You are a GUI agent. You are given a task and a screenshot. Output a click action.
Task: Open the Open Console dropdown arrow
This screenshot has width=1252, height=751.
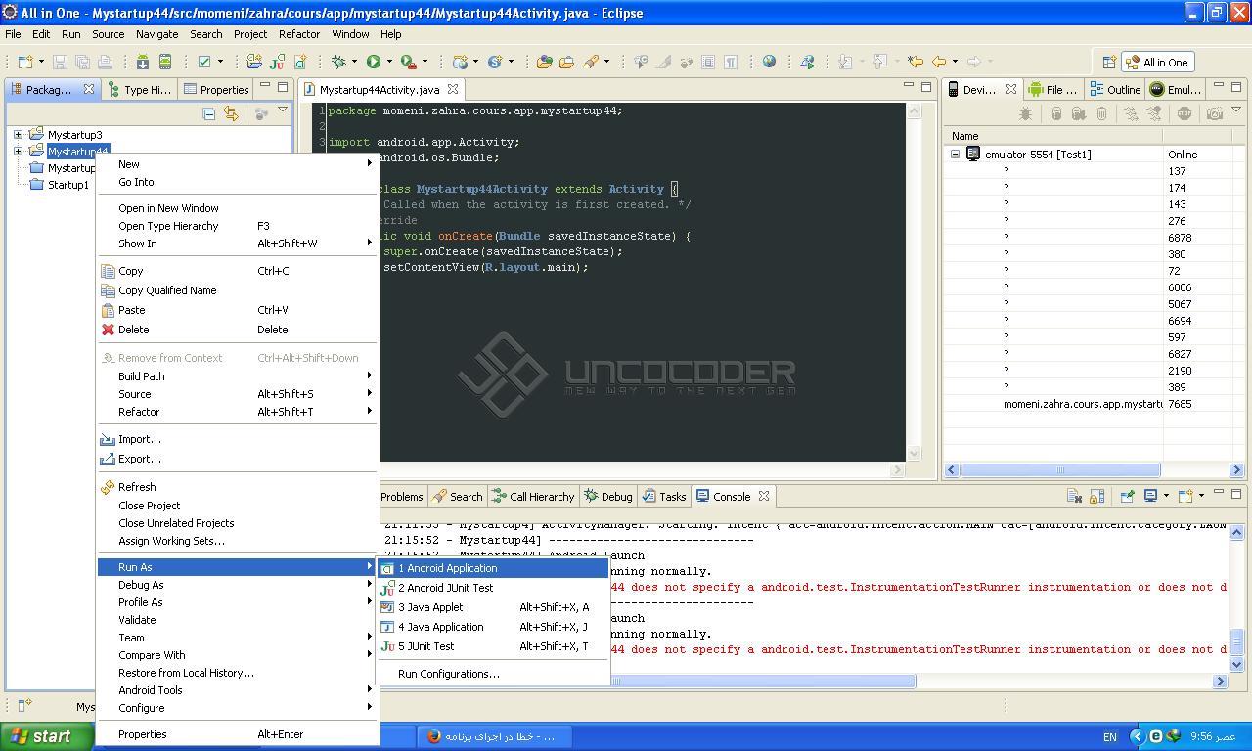pyautogui.click(x=1201, y=496)
